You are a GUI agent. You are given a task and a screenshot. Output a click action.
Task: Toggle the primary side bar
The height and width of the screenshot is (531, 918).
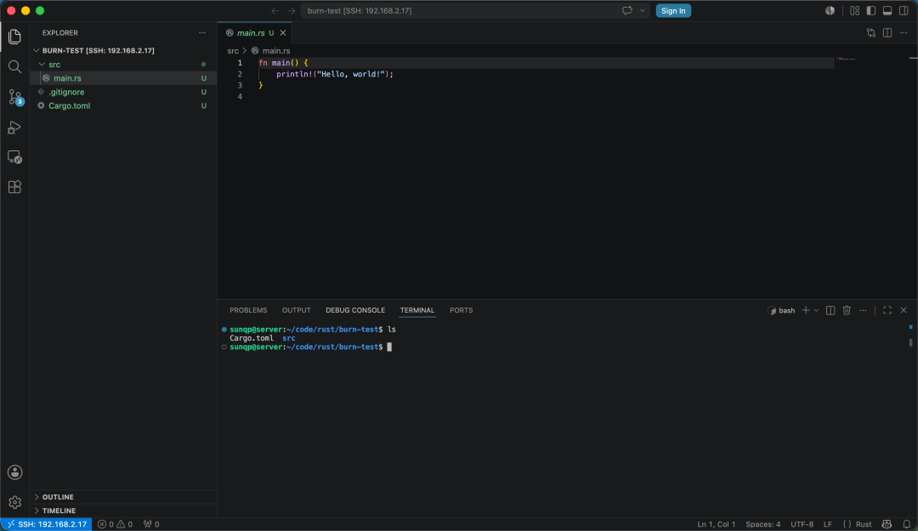[x=871, y=10]
